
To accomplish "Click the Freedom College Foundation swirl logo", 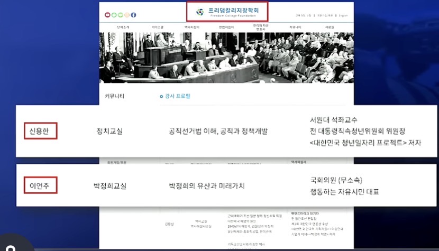I will point(199,12).
